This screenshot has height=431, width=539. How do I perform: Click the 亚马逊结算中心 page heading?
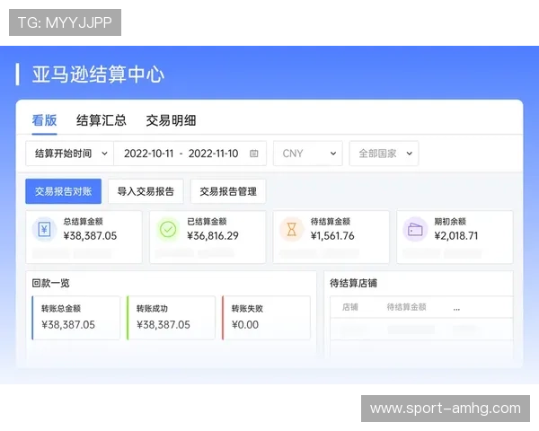click(x=98, y=75)
